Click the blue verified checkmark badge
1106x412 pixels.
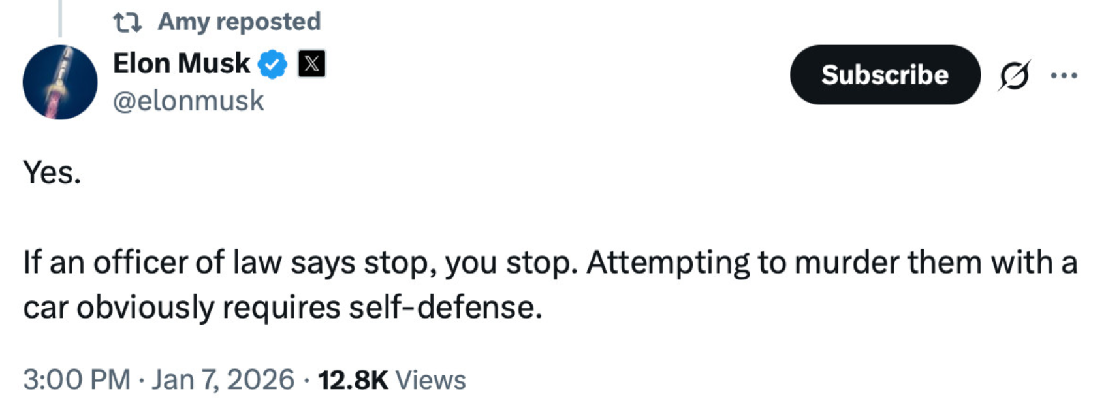point(272,64)
